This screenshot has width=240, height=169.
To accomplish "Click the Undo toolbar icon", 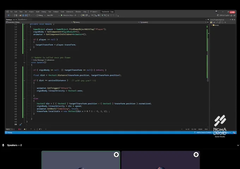I will (x=29, y=15).
